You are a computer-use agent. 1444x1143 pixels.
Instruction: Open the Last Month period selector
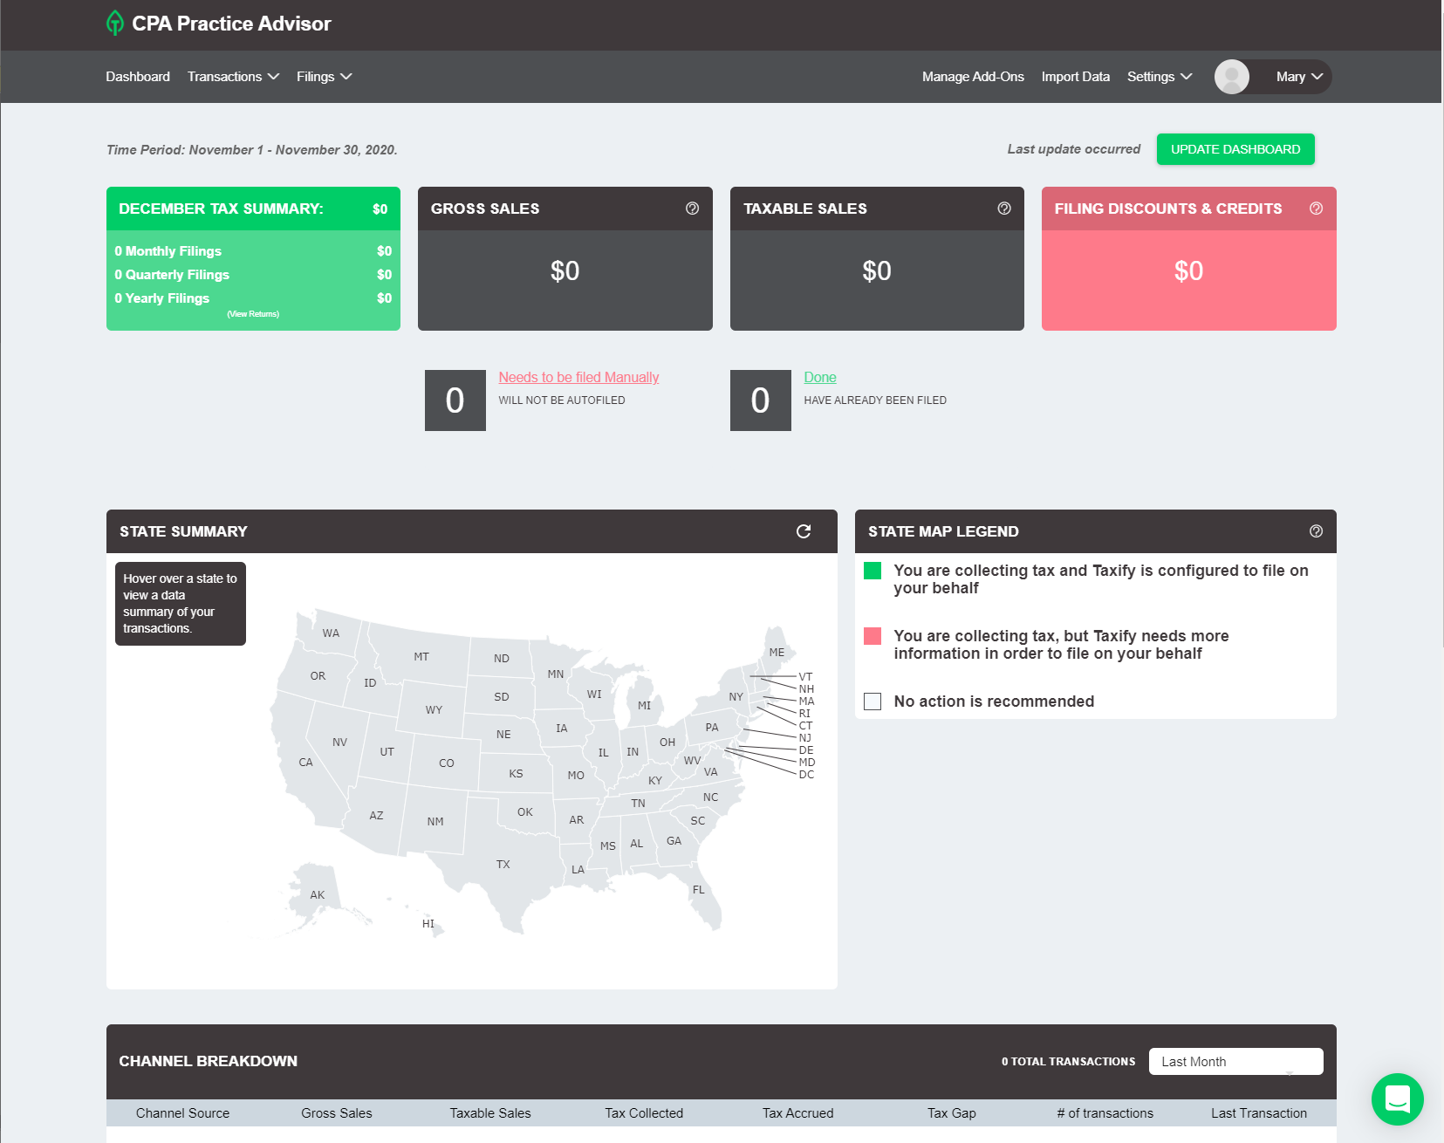tap(1235, 1061)
